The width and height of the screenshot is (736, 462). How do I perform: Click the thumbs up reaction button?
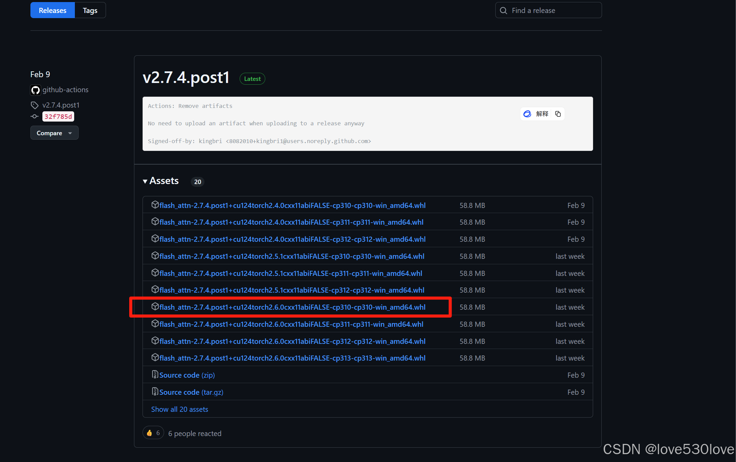153,433
